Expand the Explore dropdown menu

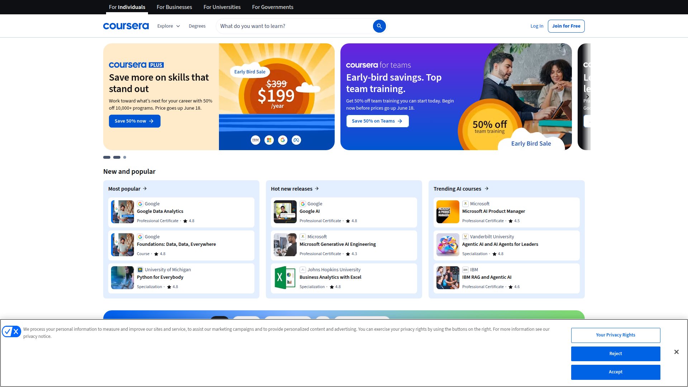point(168,26)
